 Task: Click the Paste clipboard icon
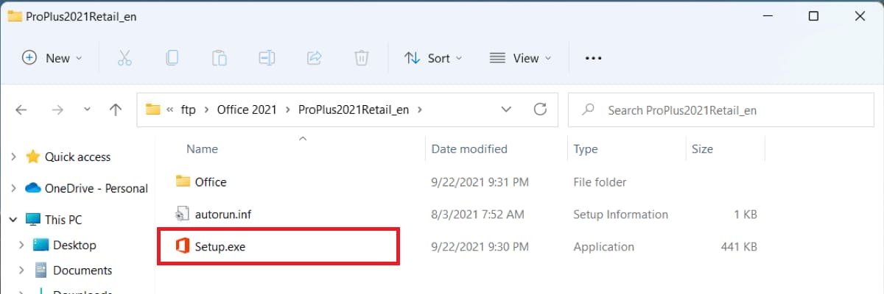[219, 58]
